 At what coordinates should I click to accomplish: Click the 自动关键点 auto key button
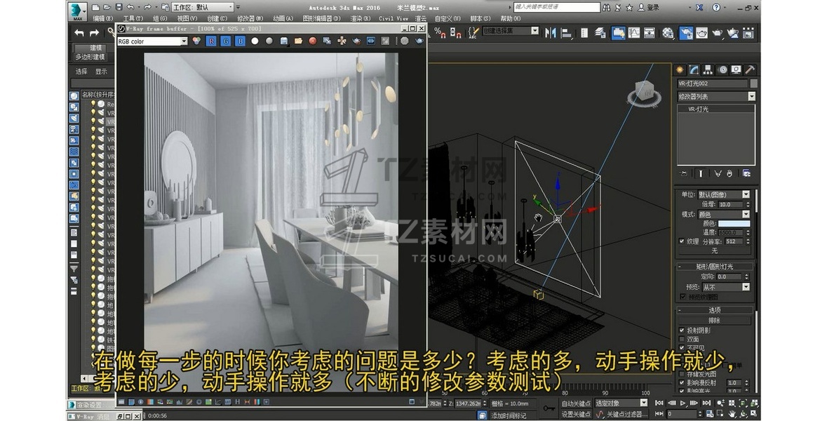(x=575, y=403)
